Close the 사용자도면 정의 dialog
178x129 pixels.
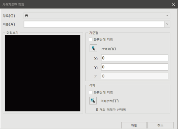(173, 4)
